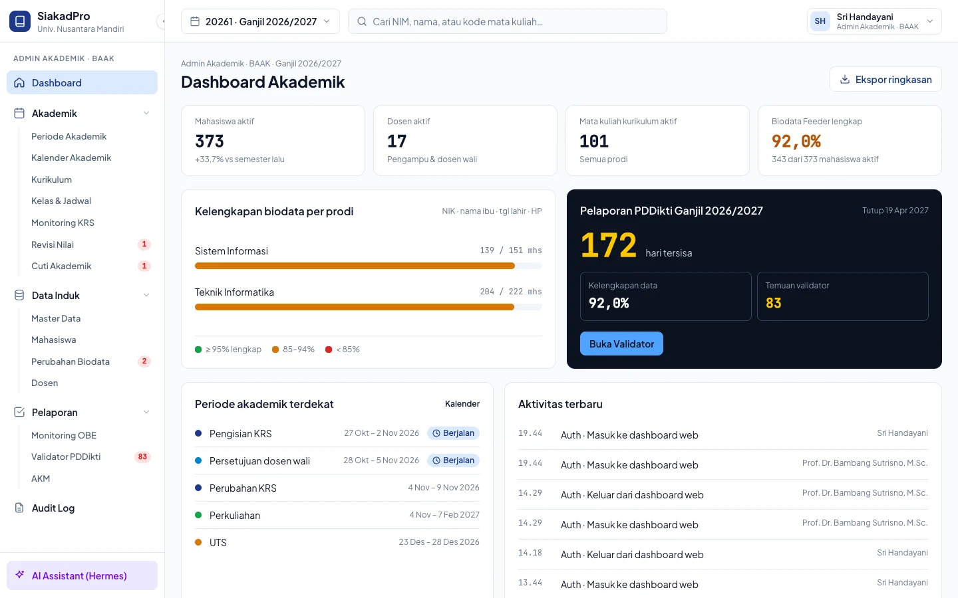
Task: Click the calendar icon in period selector
Action: point(195,21)
